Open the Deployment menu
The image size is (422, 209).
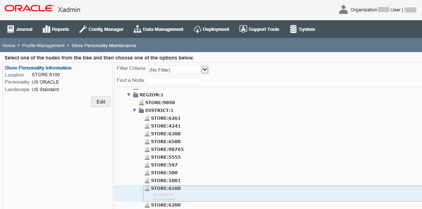[x=211, y=29]
